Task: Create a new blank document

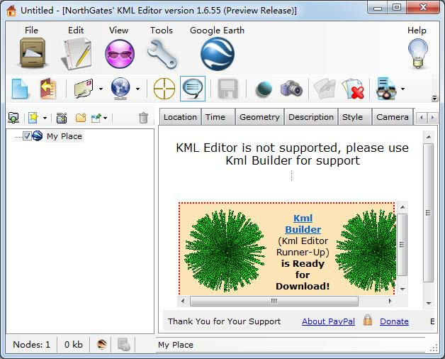Action: (20, 89)
